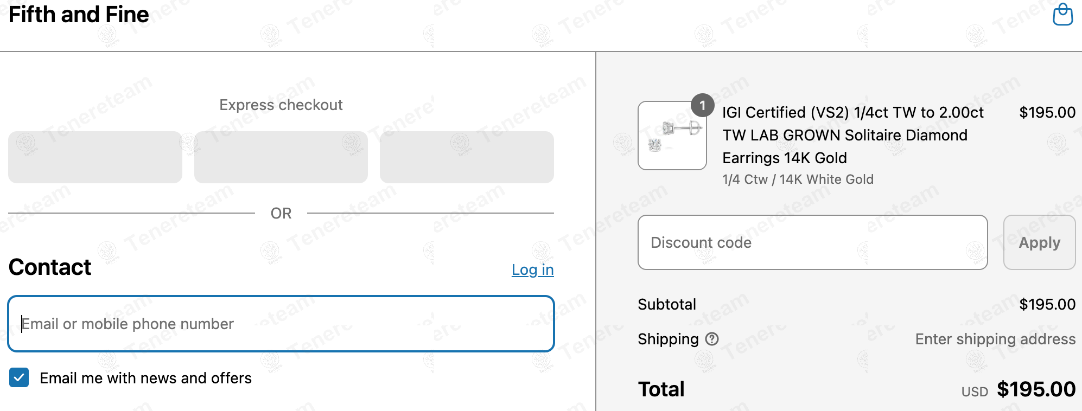Open the diamond earrings product thumbnail
Viewport: 1082px width, 411px height.
click(x=672, y=136)
